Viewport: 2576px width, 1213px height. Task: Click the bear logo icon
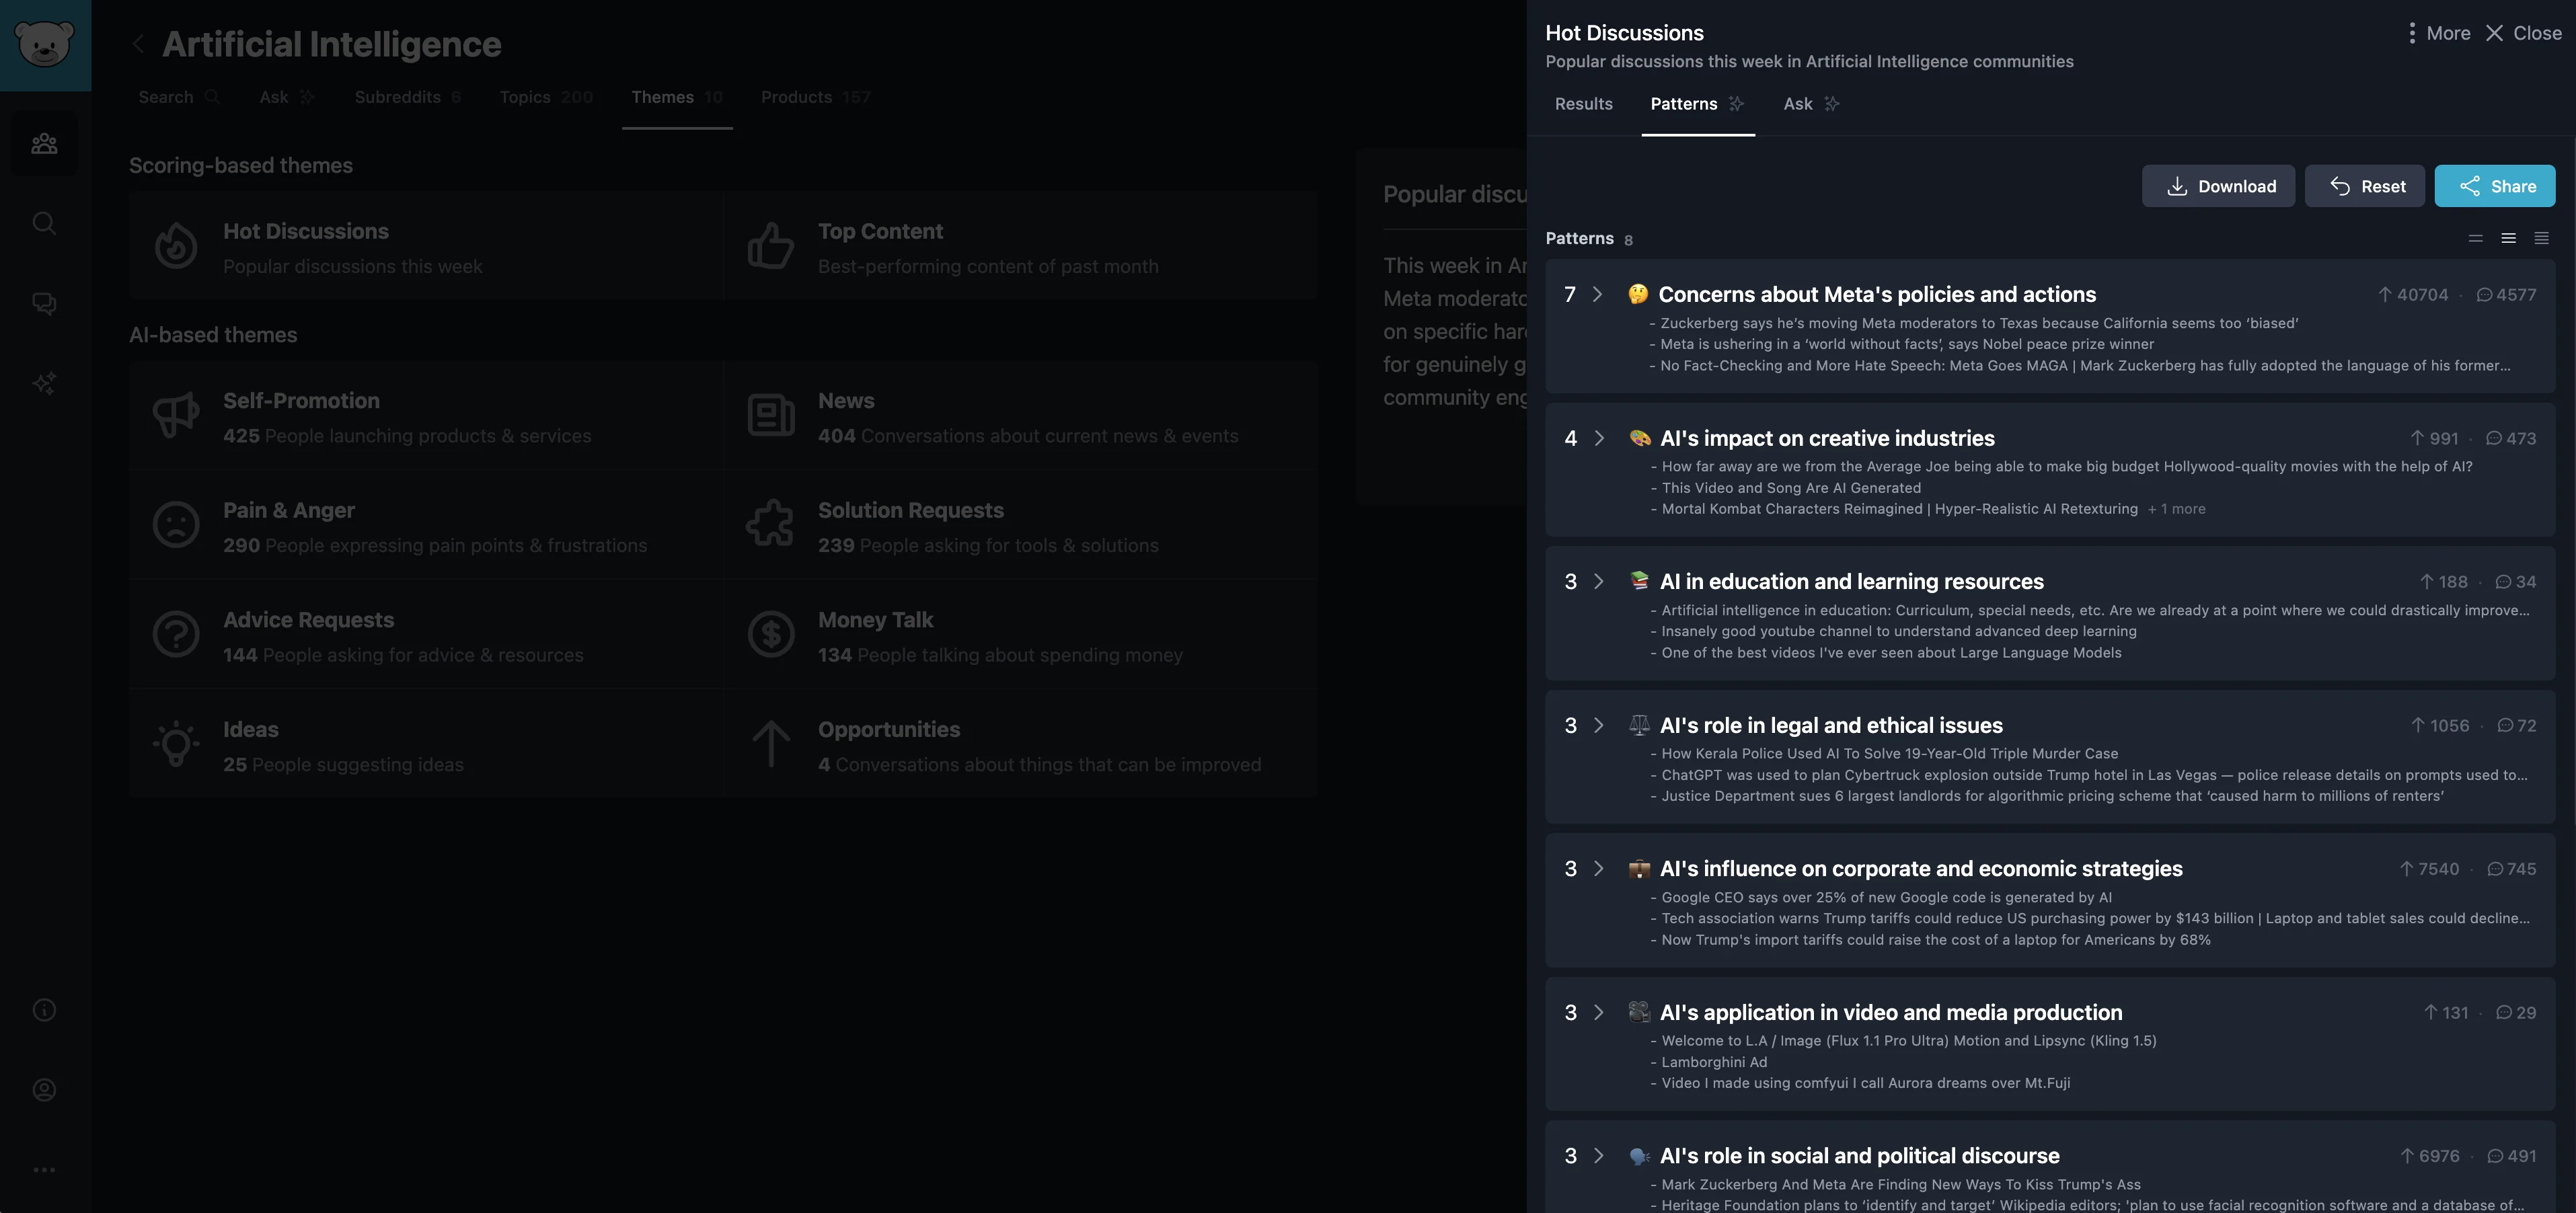click(45, 45)
